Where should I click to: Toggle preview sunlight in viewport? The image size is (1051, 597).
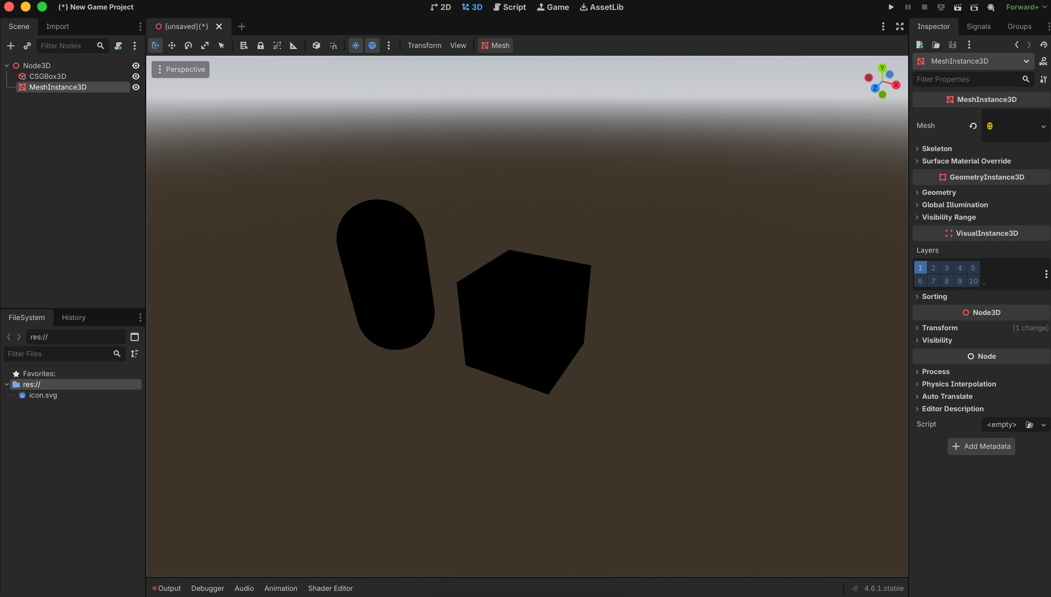[356, 45]
